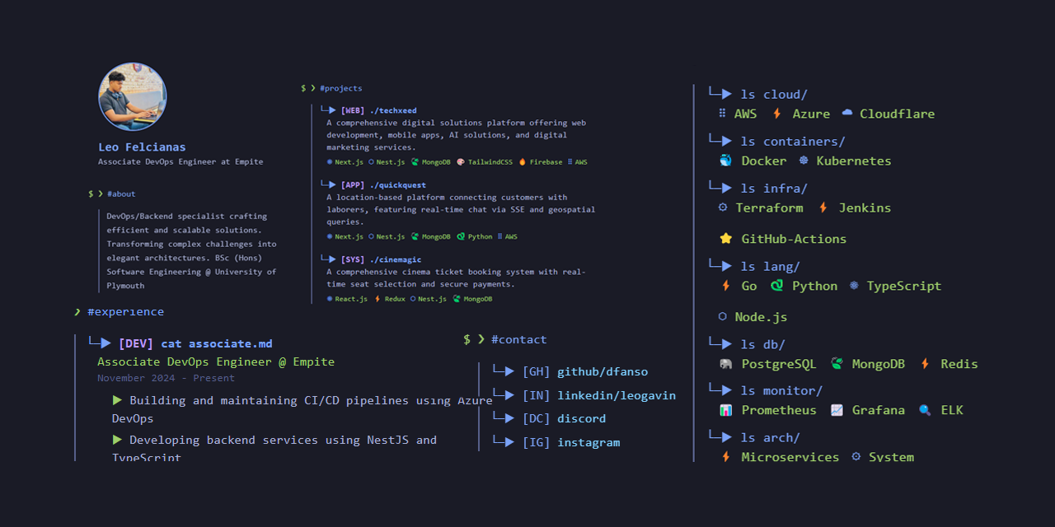Viewport: 1055px width, 527px height.
Task: Open the ./techxeed project link
Action: point(393,110)
